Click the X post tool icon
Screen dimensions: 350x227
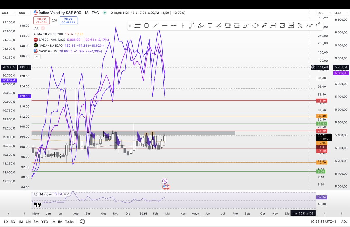pyautogui.click(x=300, y=26)
